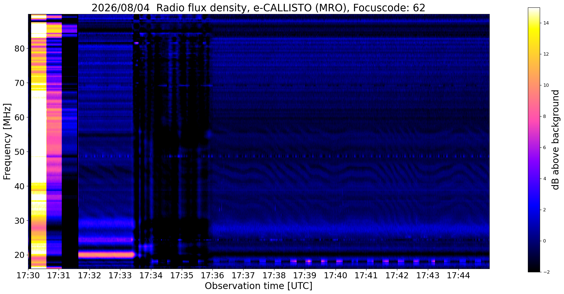
Task: Click the colorbar tick labeled 8
Action: point(544,117)
